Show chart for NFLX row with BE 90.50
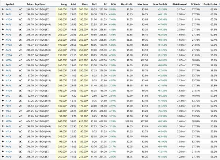 (x=20, y=116)
